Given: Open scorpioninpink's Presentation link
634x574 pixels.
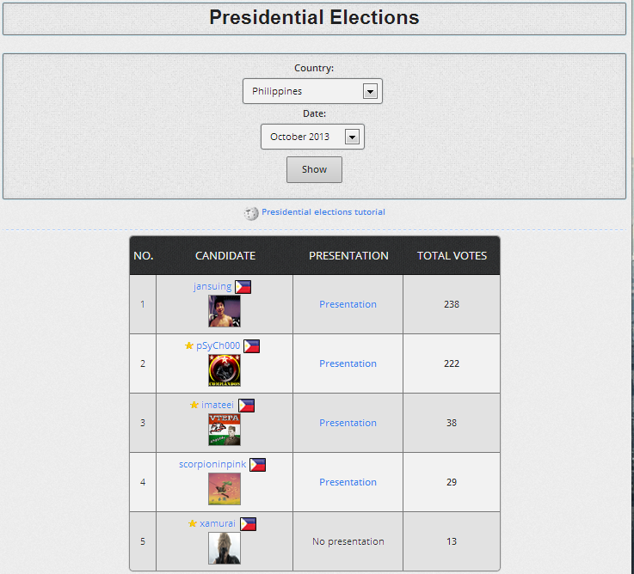Looking at the screenshot, I should [348, 482].
